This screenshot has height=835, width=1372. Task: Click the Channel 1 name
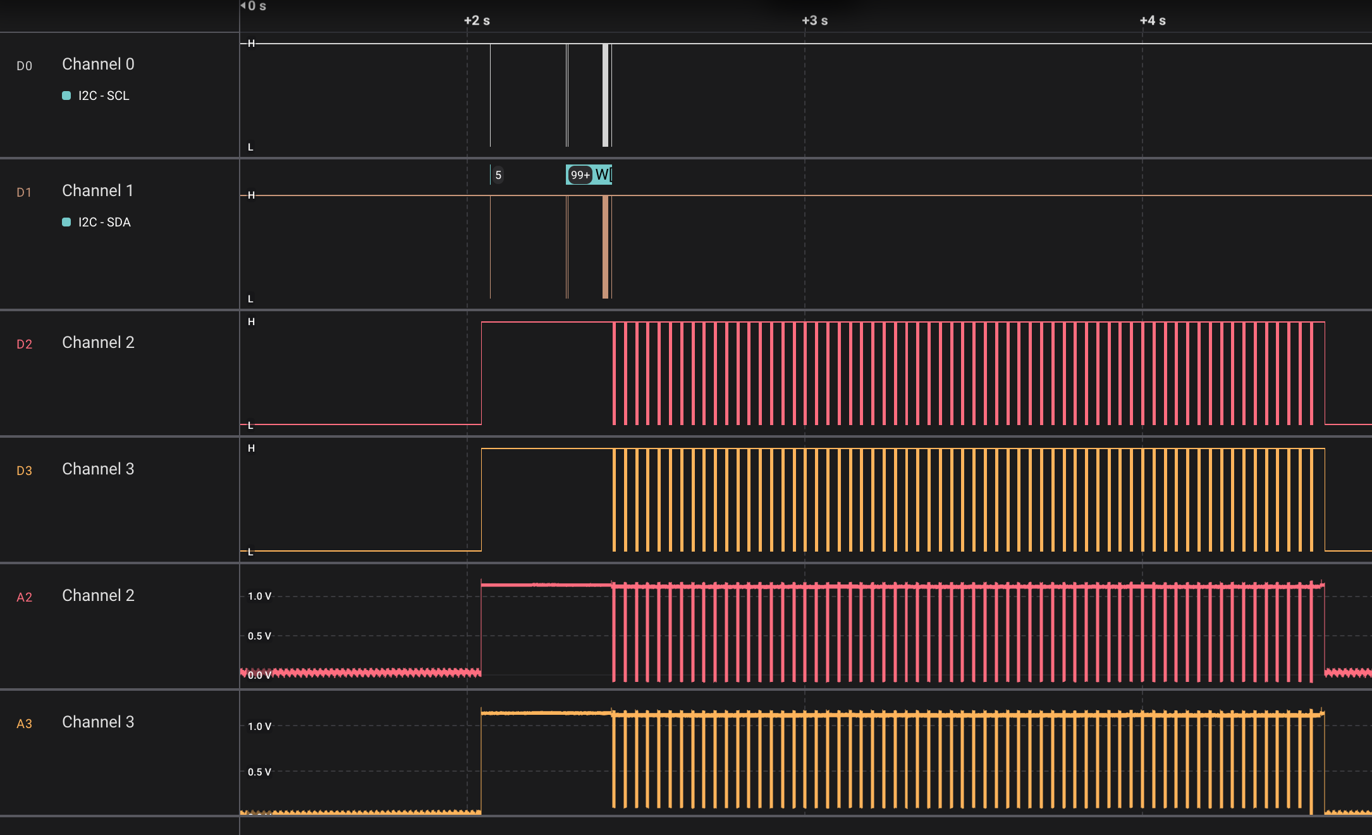pos(98,190)
